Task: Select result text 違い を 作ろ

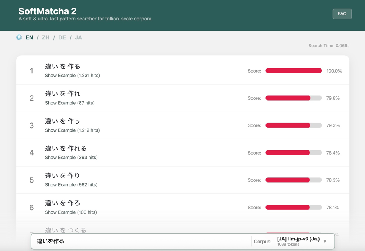Action: tap(62, 203)
